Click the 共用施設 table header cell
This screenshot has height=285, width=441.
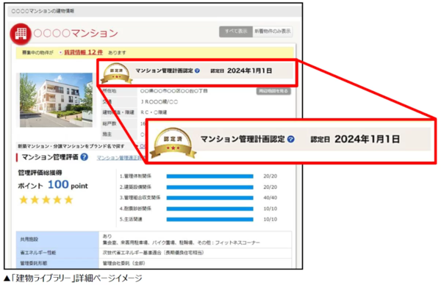[57, 239]
